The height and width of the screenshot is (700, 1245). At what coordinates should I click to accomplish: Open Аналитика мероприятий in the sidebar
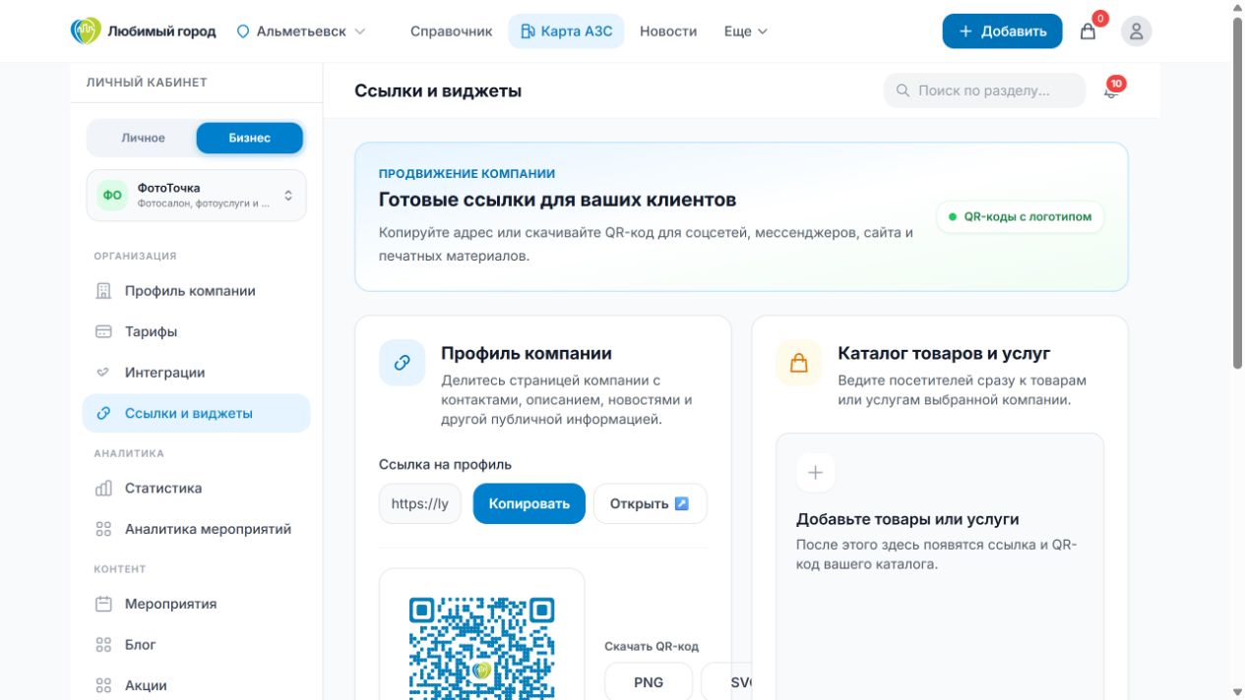click(x=197, y=529)
